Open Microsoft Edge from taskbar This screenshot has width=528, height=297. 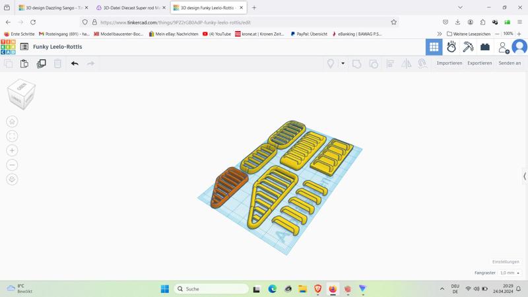pyautogui.click(x=272, y=289)
